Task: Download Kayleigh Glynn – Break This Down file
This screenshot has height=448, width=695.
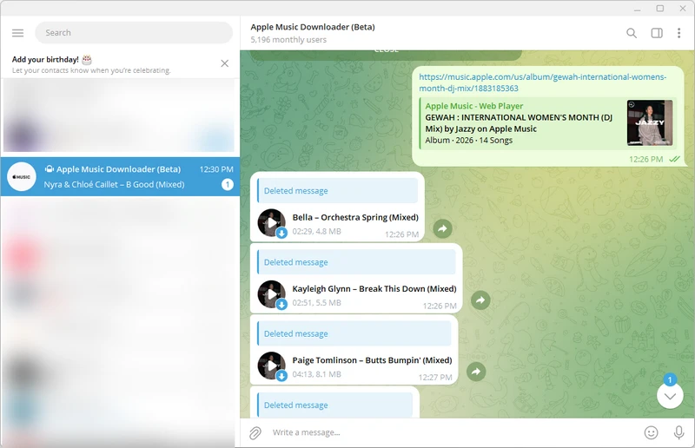Action: (x=281, y=304)
